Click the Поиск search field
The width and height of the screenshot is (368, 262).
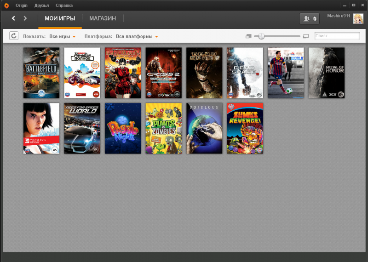click(x=337, y=36)
